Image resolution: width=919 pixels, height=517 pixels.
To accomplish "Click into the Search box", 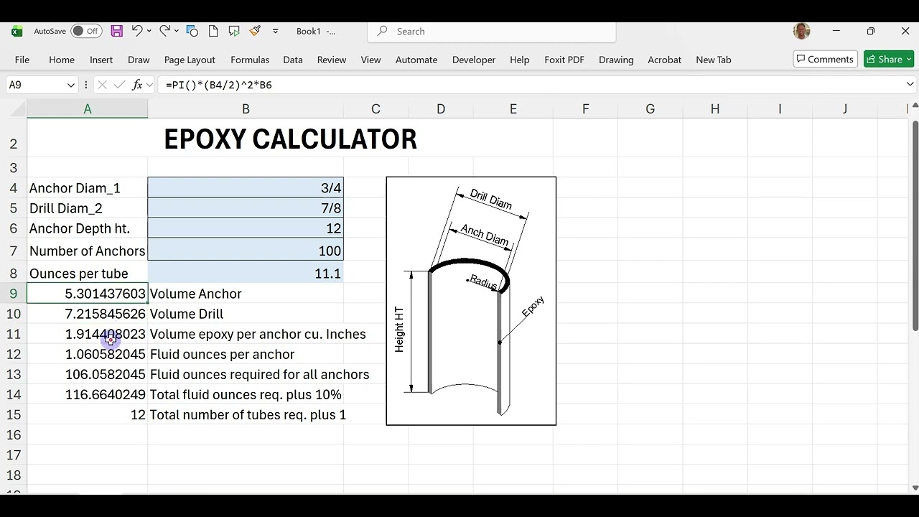I will point(492,31).
